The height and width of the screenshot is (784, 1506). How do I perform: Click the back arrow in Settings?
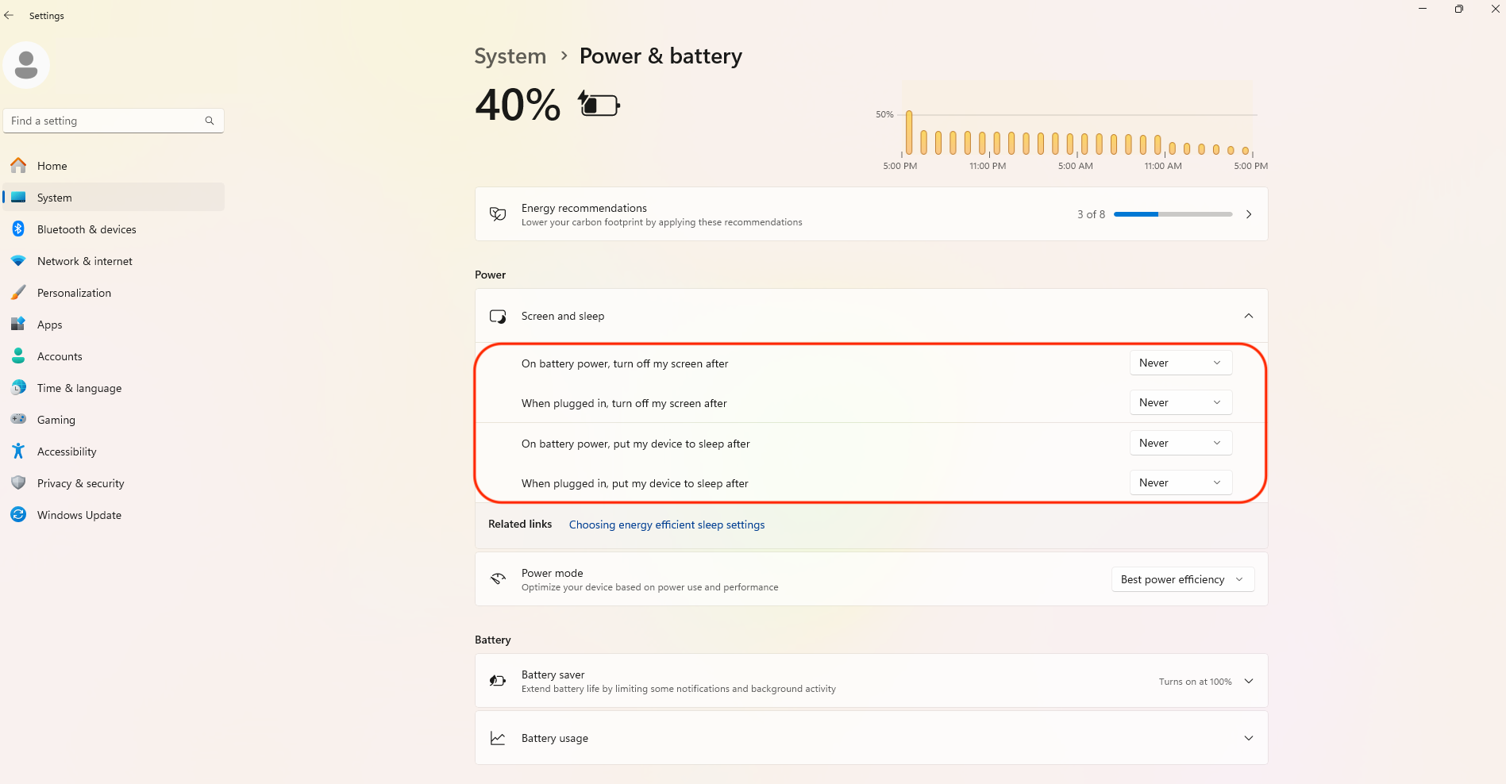click(x=9, y=15)
